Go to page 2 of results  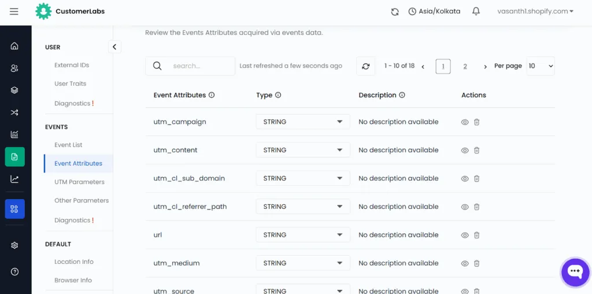coord(465,67)
